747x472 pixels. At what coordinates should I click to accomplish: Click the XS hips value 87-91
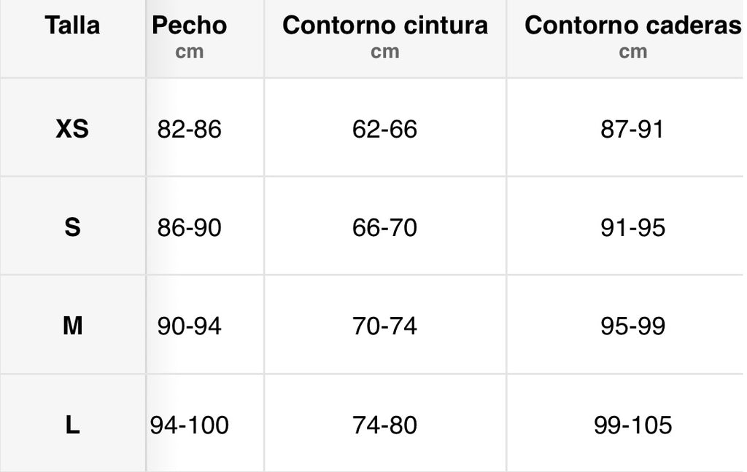coord(632,129)
